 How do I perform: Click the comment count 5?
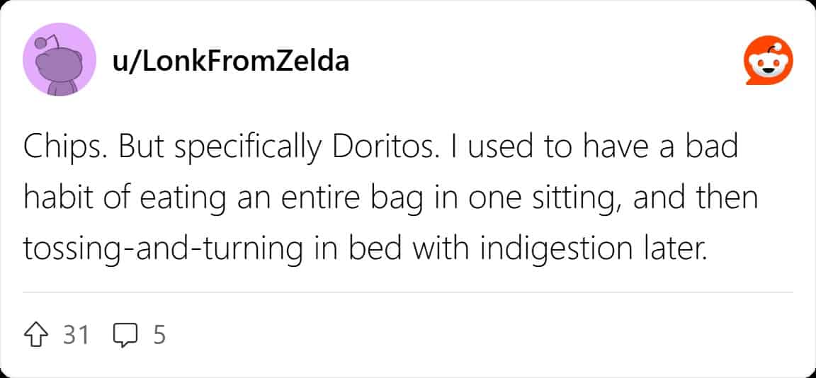[159, 334]
